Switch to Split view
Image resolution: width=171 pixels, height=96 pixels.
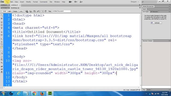(x=10, y=11)
